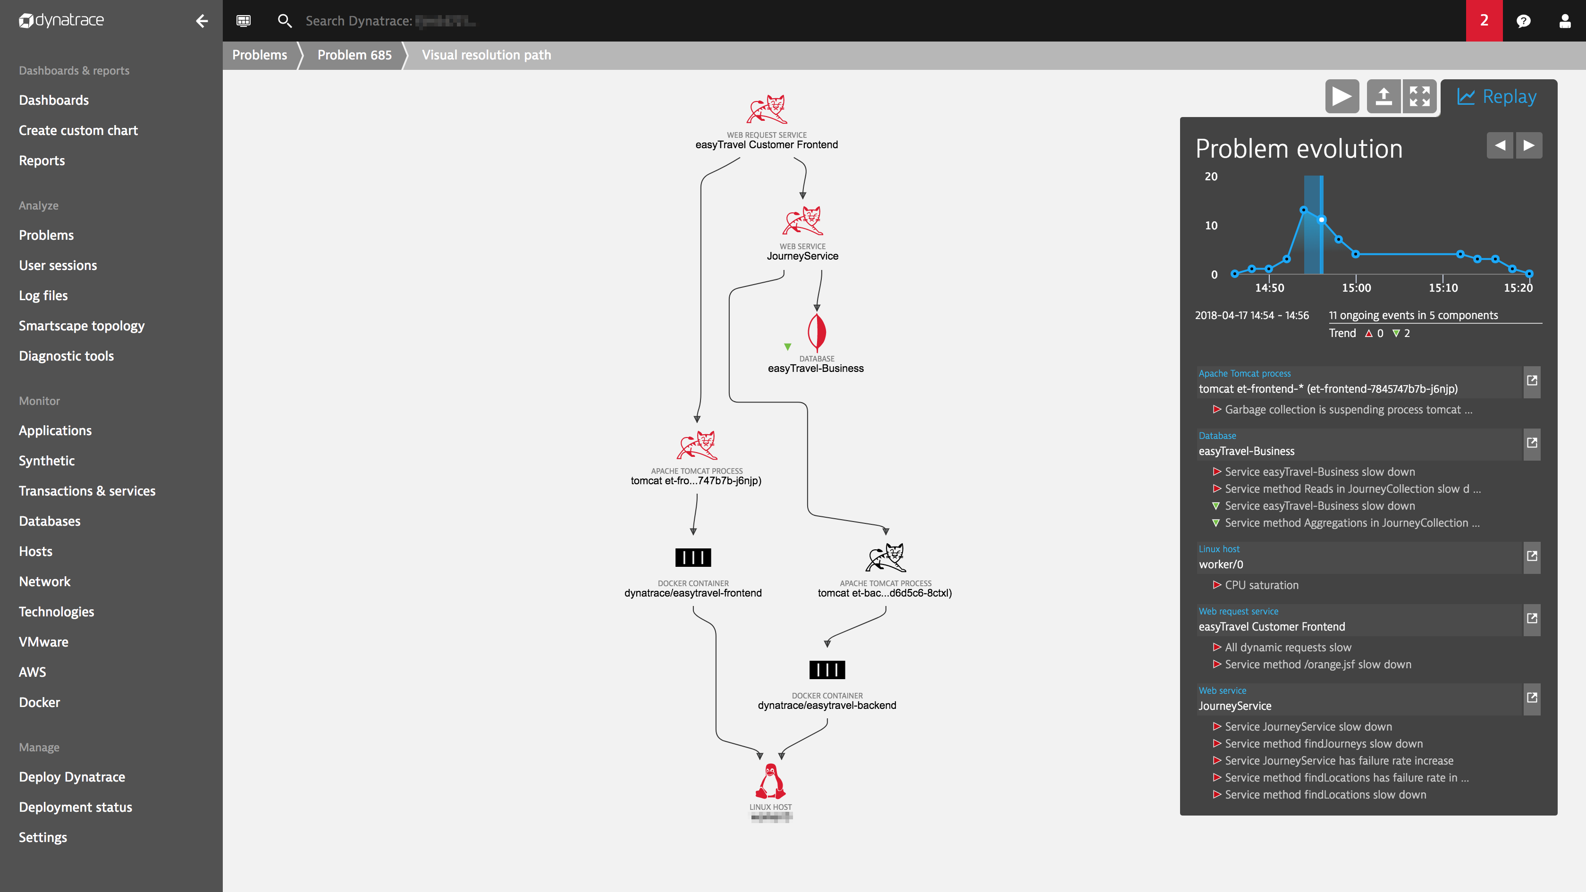The height and width of the screenshot is (892, 1586).
Task: Open Settings in sidebar
Action: click(x=42, y=837)
